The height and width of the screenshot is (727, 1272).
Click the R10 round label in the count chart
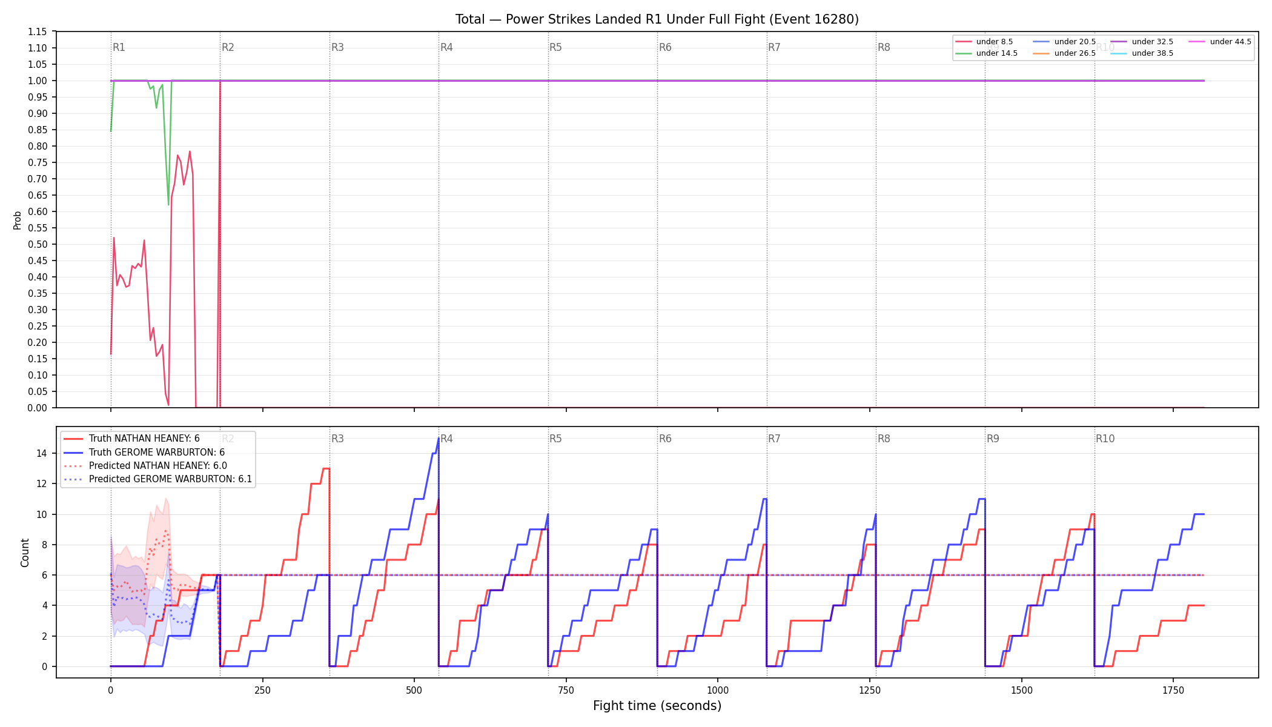(1105, 439)
